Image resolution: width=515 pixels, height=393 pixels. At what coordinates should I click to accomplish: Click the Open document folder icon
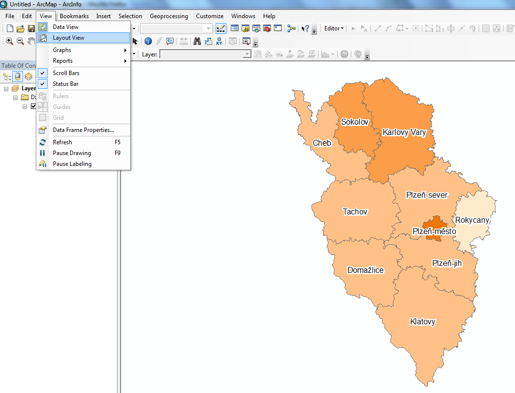[x=21, y=28]
